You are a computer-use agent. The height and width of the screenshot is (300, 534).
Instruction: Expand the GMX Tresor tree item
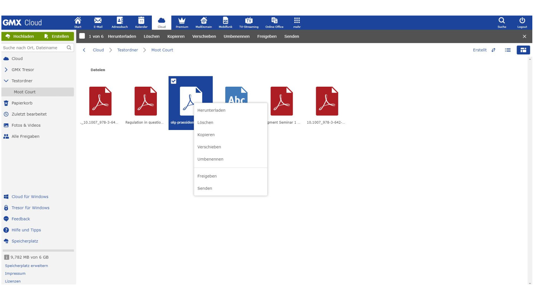(x=6, y=70)
